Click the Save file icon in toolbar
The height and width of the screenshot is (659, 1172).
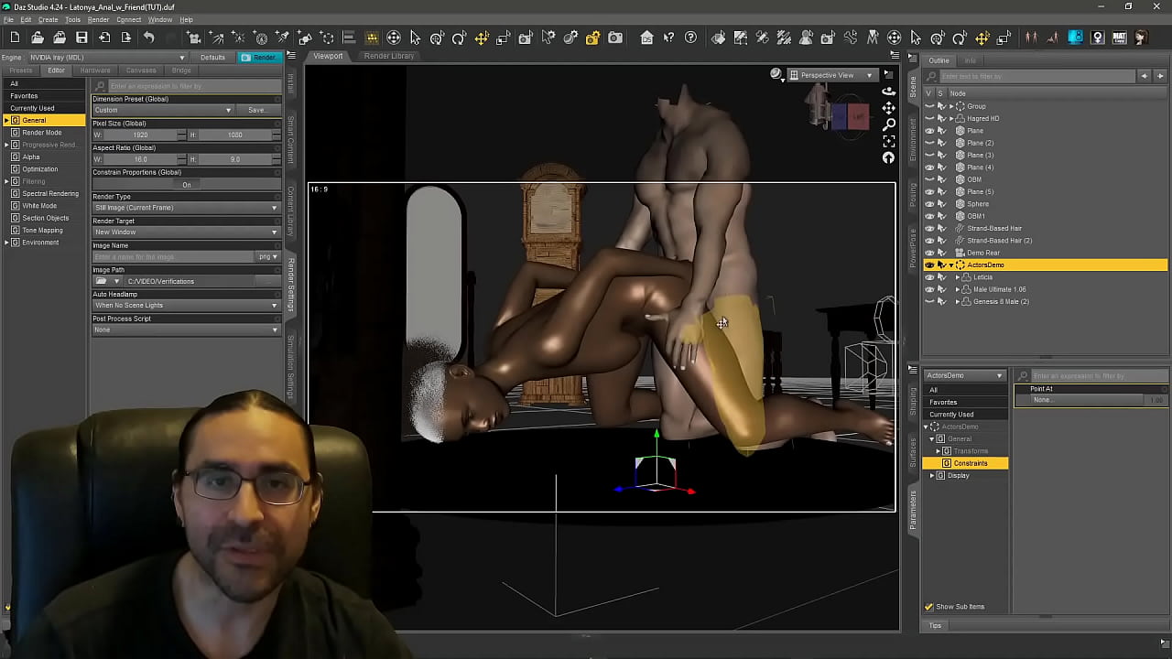(81, 38)
